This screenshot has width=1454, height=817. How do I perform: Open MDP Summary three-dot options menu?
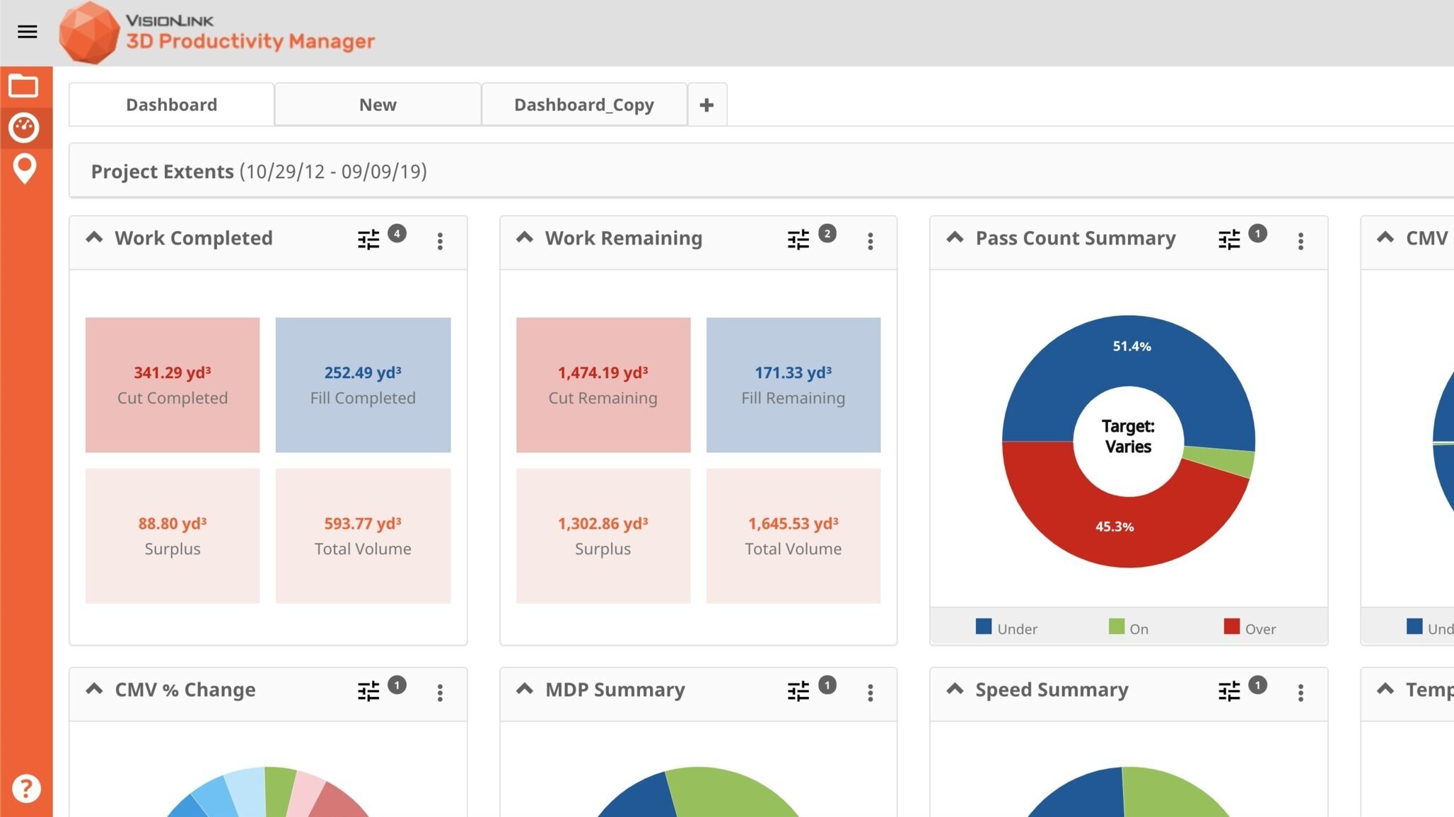pos(871,693)
